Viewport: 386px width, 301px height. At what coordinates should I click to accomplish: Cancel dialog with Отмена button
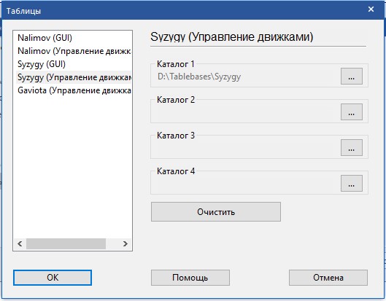point(328,278)
